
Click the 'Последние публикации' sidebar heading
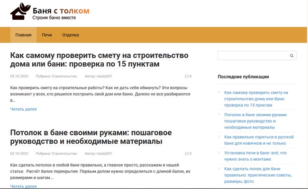click(x=243, y=77)
